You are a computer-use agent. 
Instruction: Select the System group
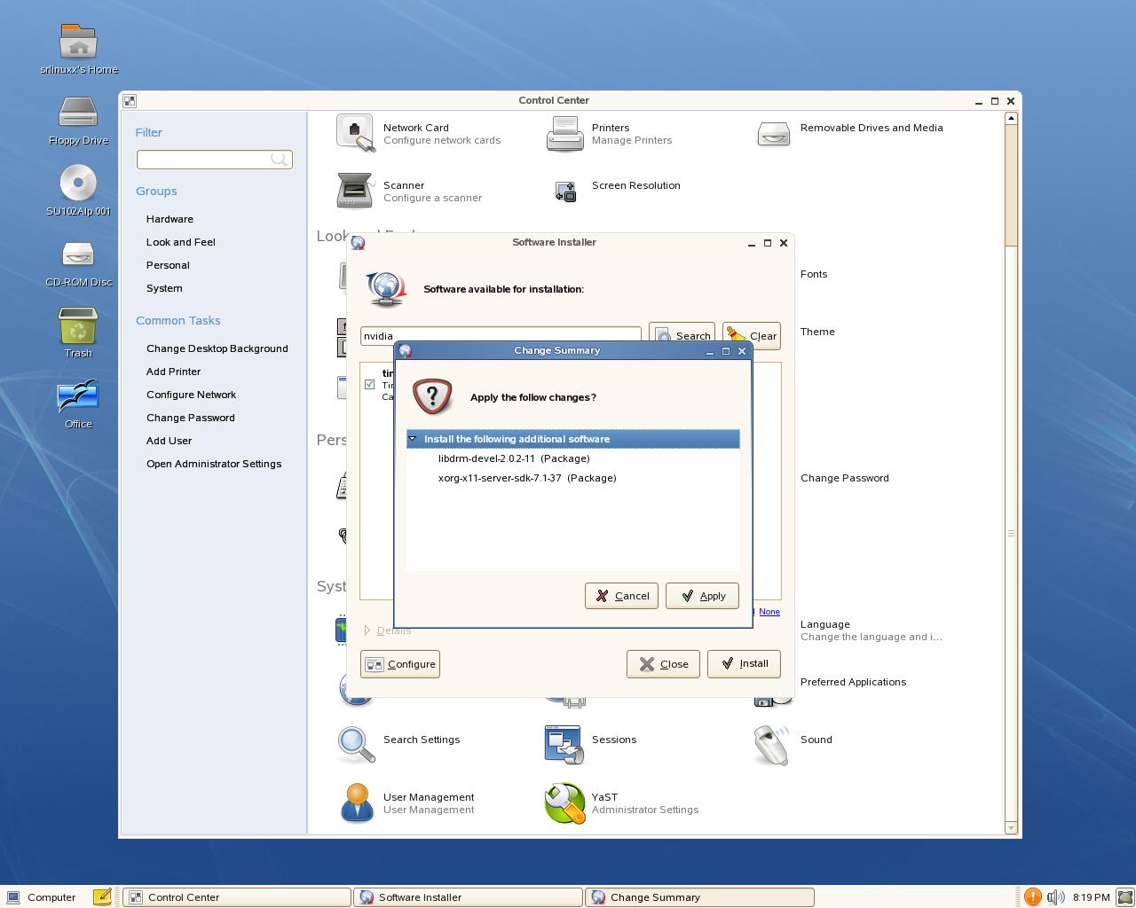point(164,288)
